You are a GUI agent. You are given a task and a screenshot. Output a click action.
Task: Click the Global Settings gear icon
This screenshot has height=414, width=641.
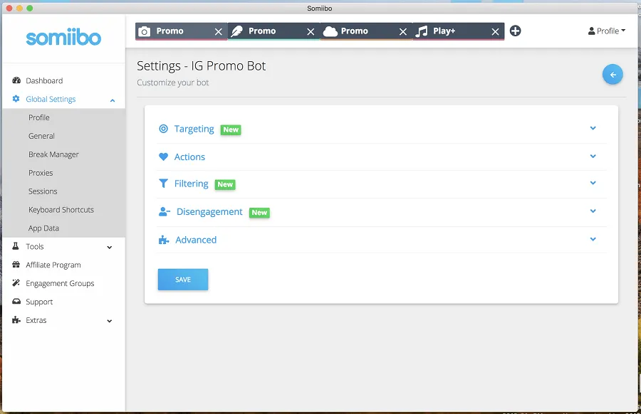pyautogui.click(x=16, y=99)
